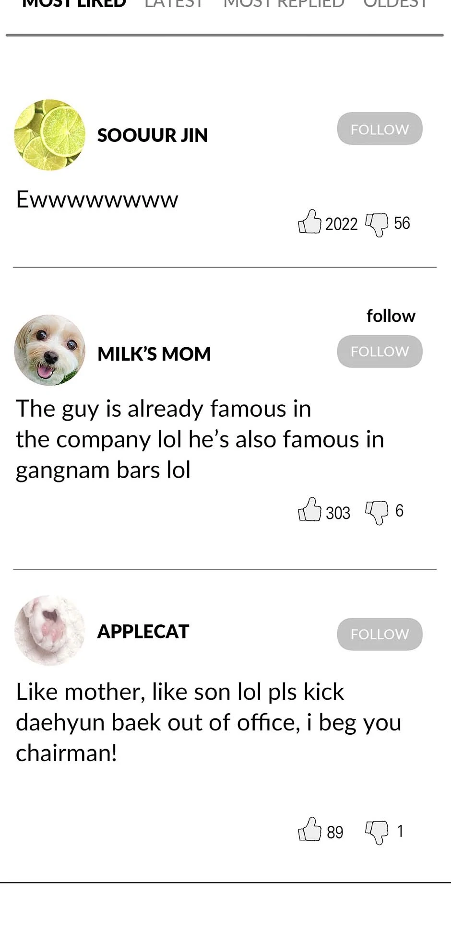This screenshot has width=451, height=940.
Task: Open APPLECAT's profile picture
Action: (x=50, y=630)
